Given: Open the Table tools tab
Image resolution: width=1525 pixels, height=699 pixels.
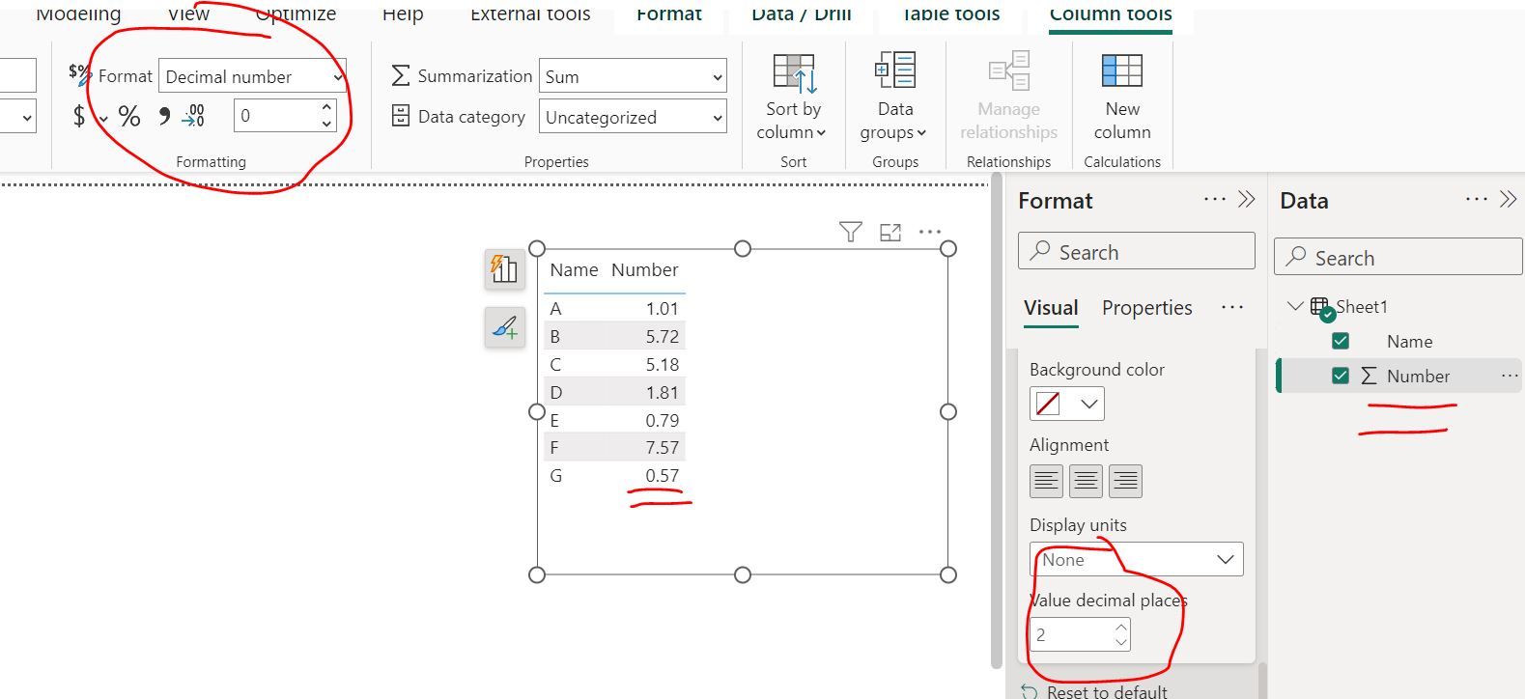Looking at the screenshot, I should [950, 14].
